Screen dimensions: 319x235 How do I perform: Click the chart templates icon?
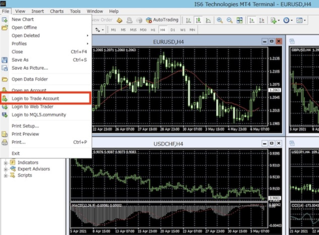(299, 20)
